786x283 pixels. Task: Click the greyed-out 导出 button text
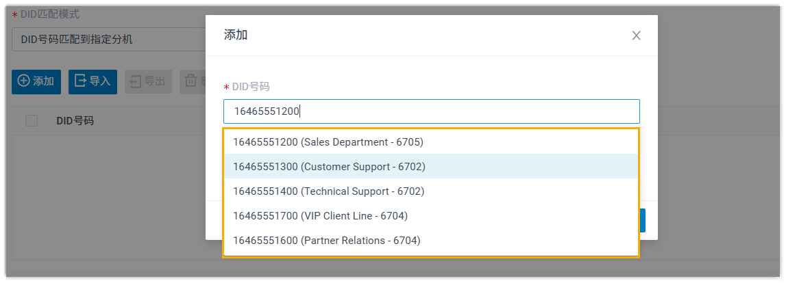coord(154,81)
